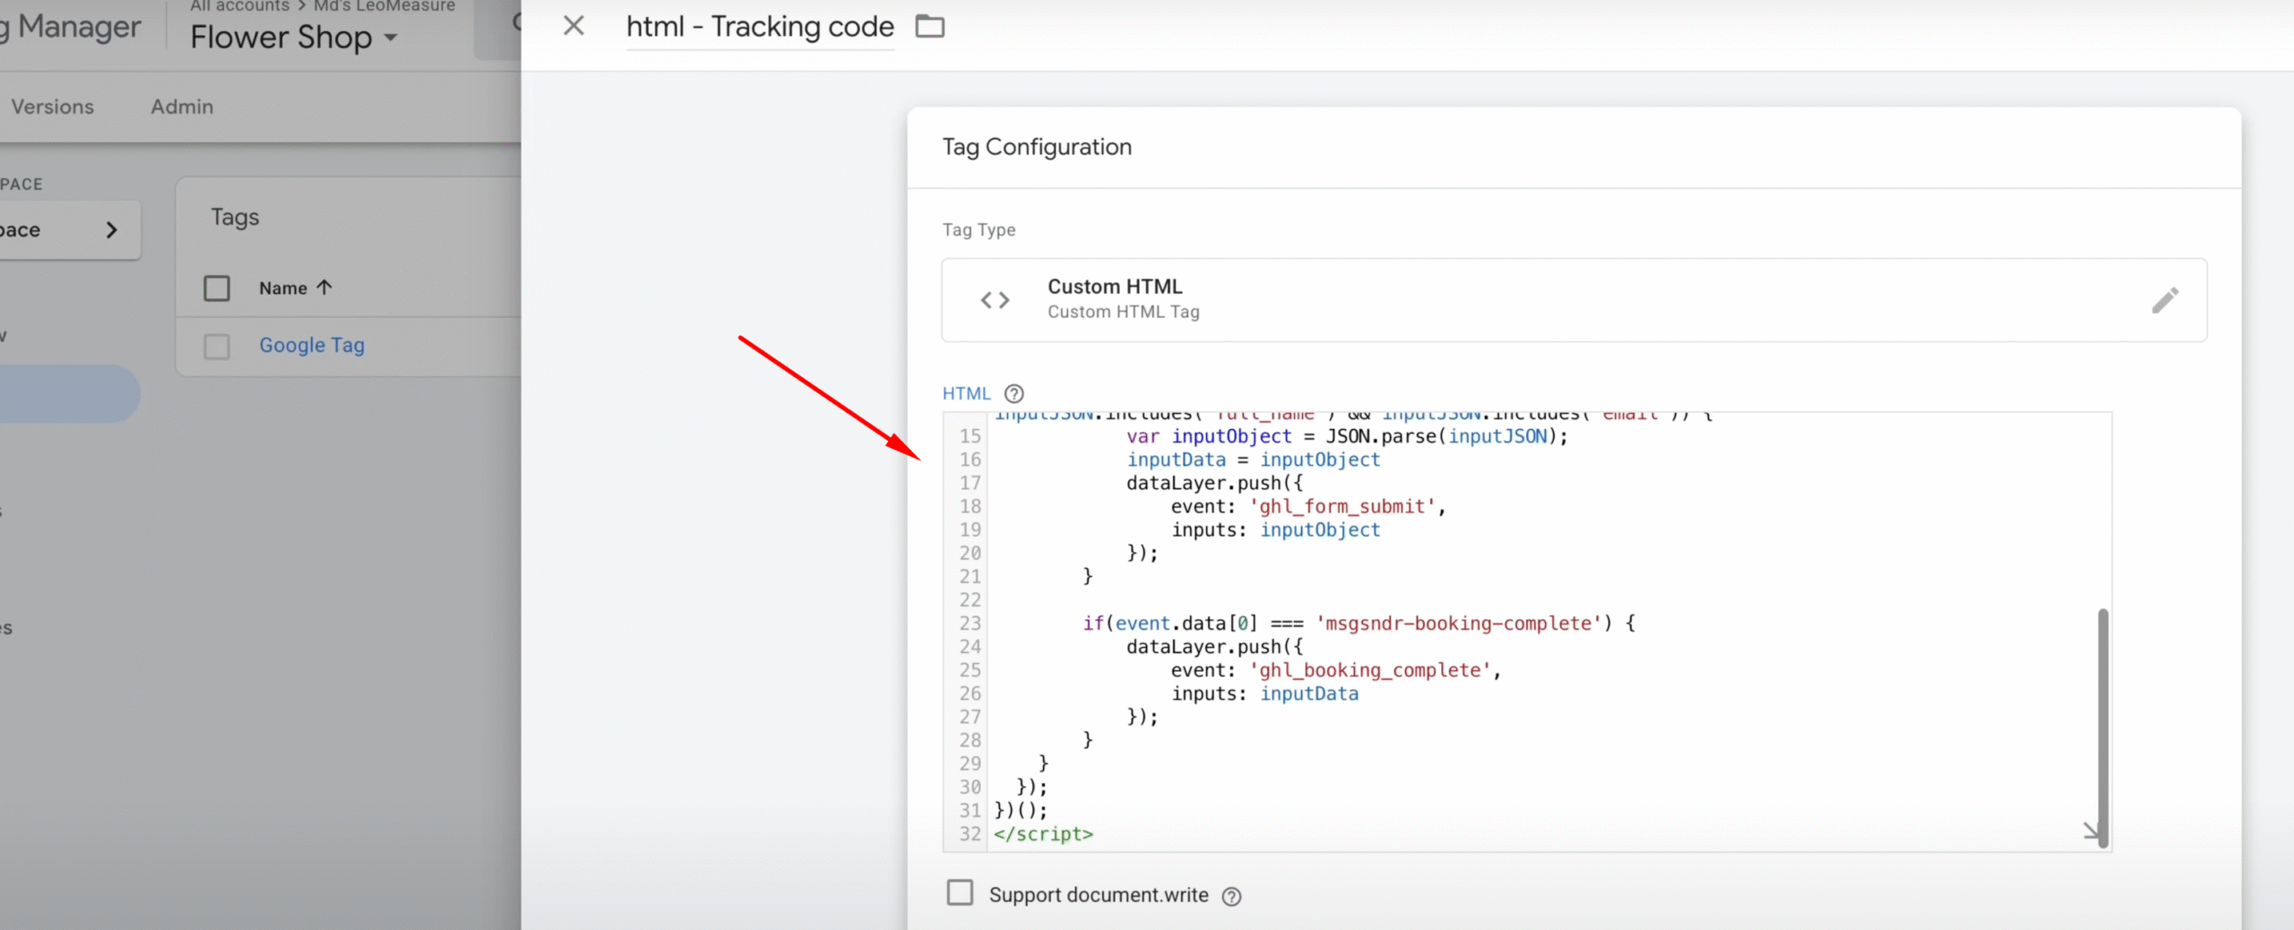Click the code editor vertical scrollbar

tap(2102, 726)
